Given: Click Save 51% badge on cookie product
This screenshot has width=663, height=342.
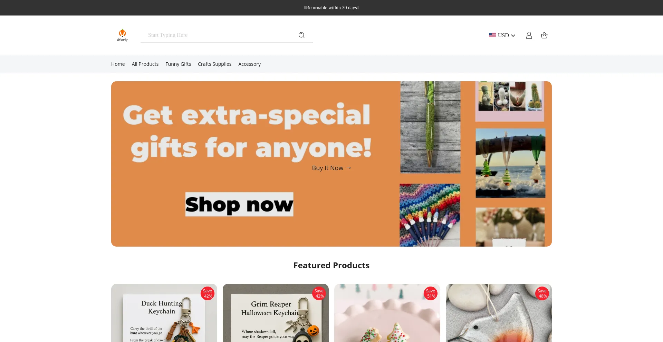Looking at the screenshot, I should click(x=431, y=293).
